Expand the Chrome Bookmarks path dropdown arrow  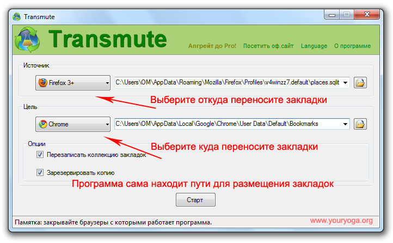click(x=346, y=124)
